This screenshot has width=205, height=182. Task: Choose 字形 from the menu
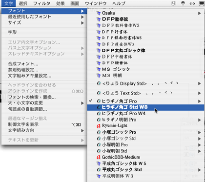44,32
